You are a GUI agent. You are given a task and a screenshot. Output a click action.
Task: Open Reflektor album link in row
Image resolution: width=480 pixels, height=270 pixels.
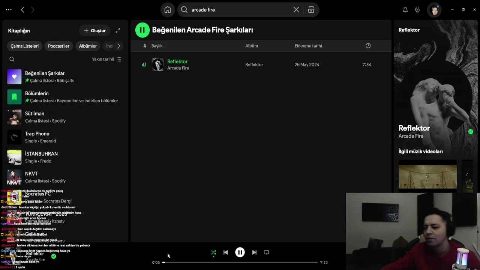254,64
